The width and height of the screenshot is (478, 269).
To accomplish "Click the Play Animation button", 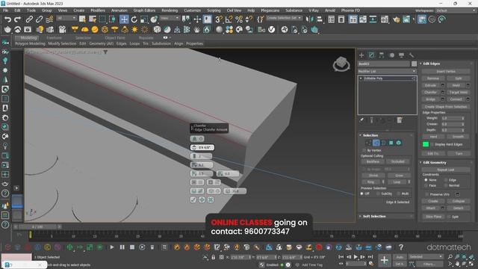I will pyautogui.click(x=356, y=257).
